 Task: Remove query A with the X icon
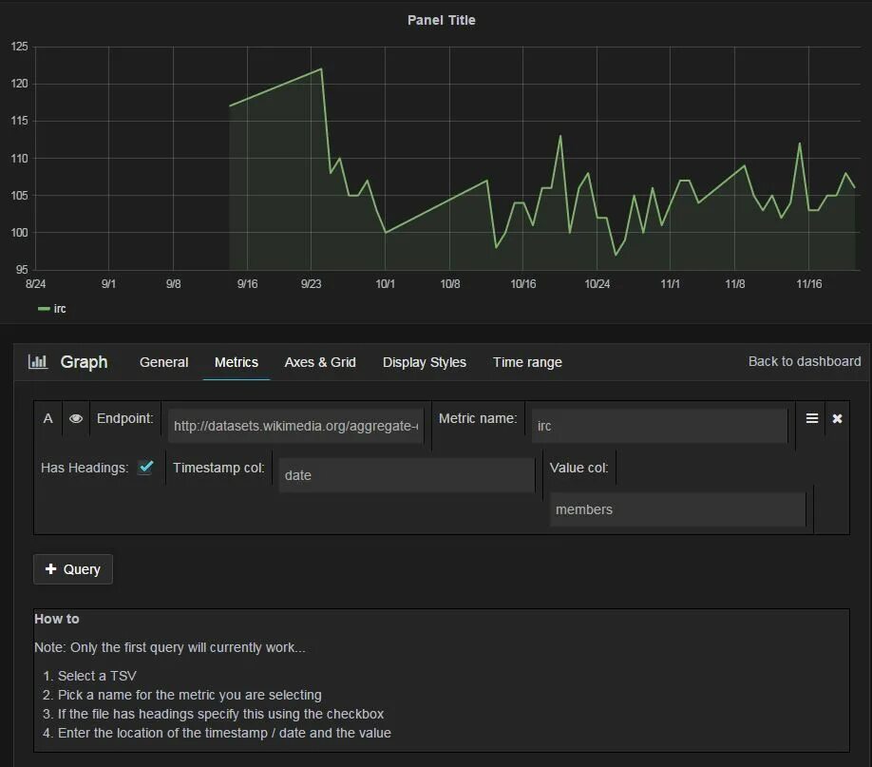coord(837,418)
